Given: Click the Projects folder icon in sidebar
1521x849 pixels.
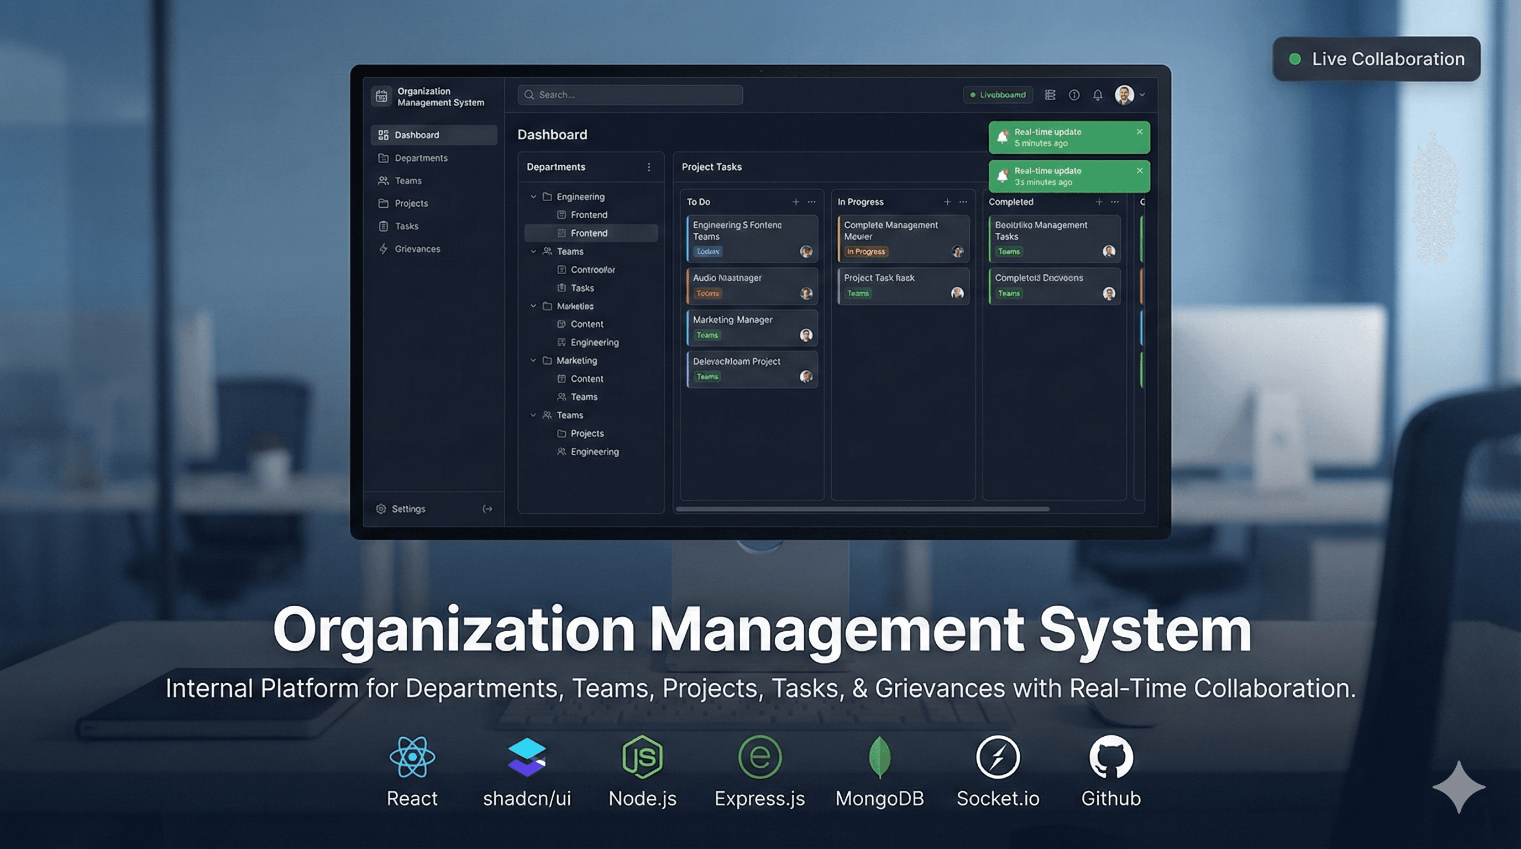Looking at the screenshot, I should click(x=382, y=203).
